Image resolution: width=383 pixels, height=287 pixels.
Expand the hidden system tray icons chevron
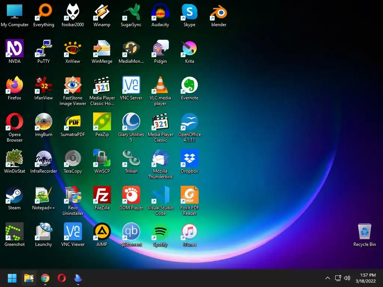[328, 278]
